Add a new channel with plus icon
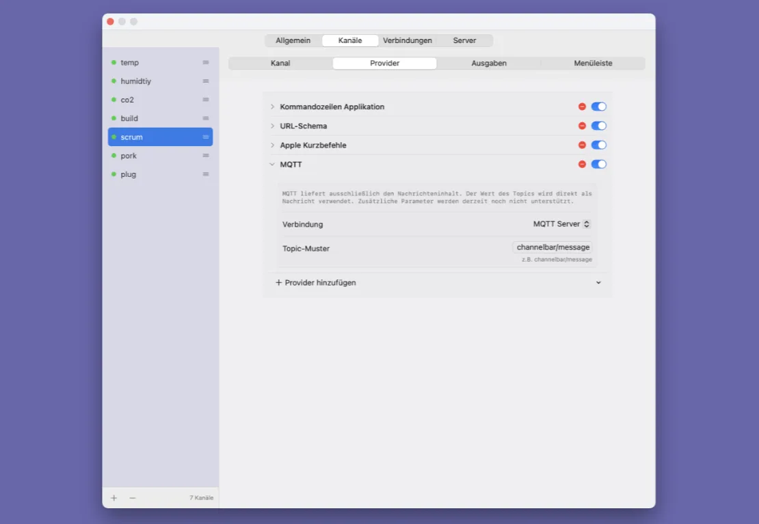This screenshot has width=759, height=524. pyautogui.click(x=114, y=498)
